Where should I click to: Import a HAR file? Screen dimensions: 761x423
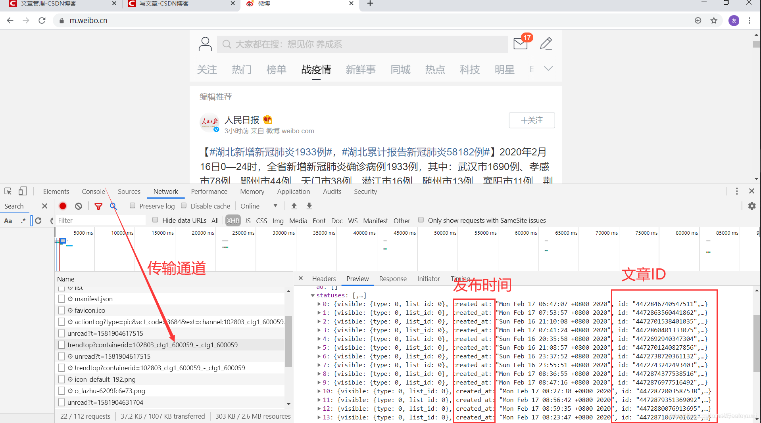pyautogui.click(x=294, y=206)
